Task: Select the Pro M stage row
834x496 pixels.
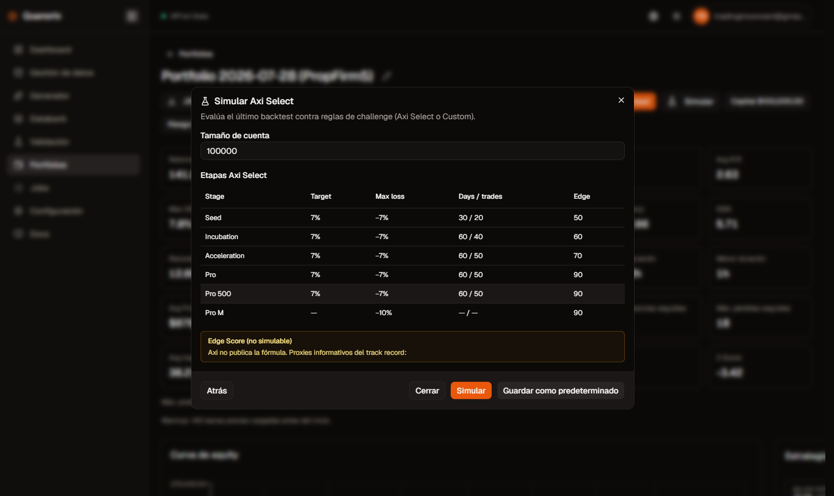Action: click(412, 313)
